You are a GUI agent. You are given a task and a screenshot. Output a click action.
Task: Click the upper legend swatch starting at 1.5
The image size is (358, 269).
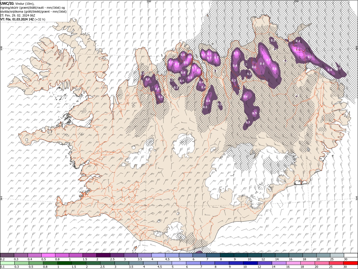coord(89,255)
